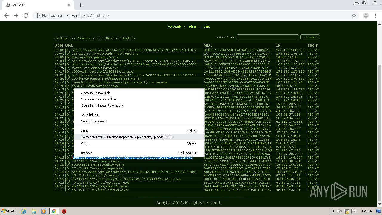
Task: Click PED in the jfus.top row
Action: pos(310,57)
